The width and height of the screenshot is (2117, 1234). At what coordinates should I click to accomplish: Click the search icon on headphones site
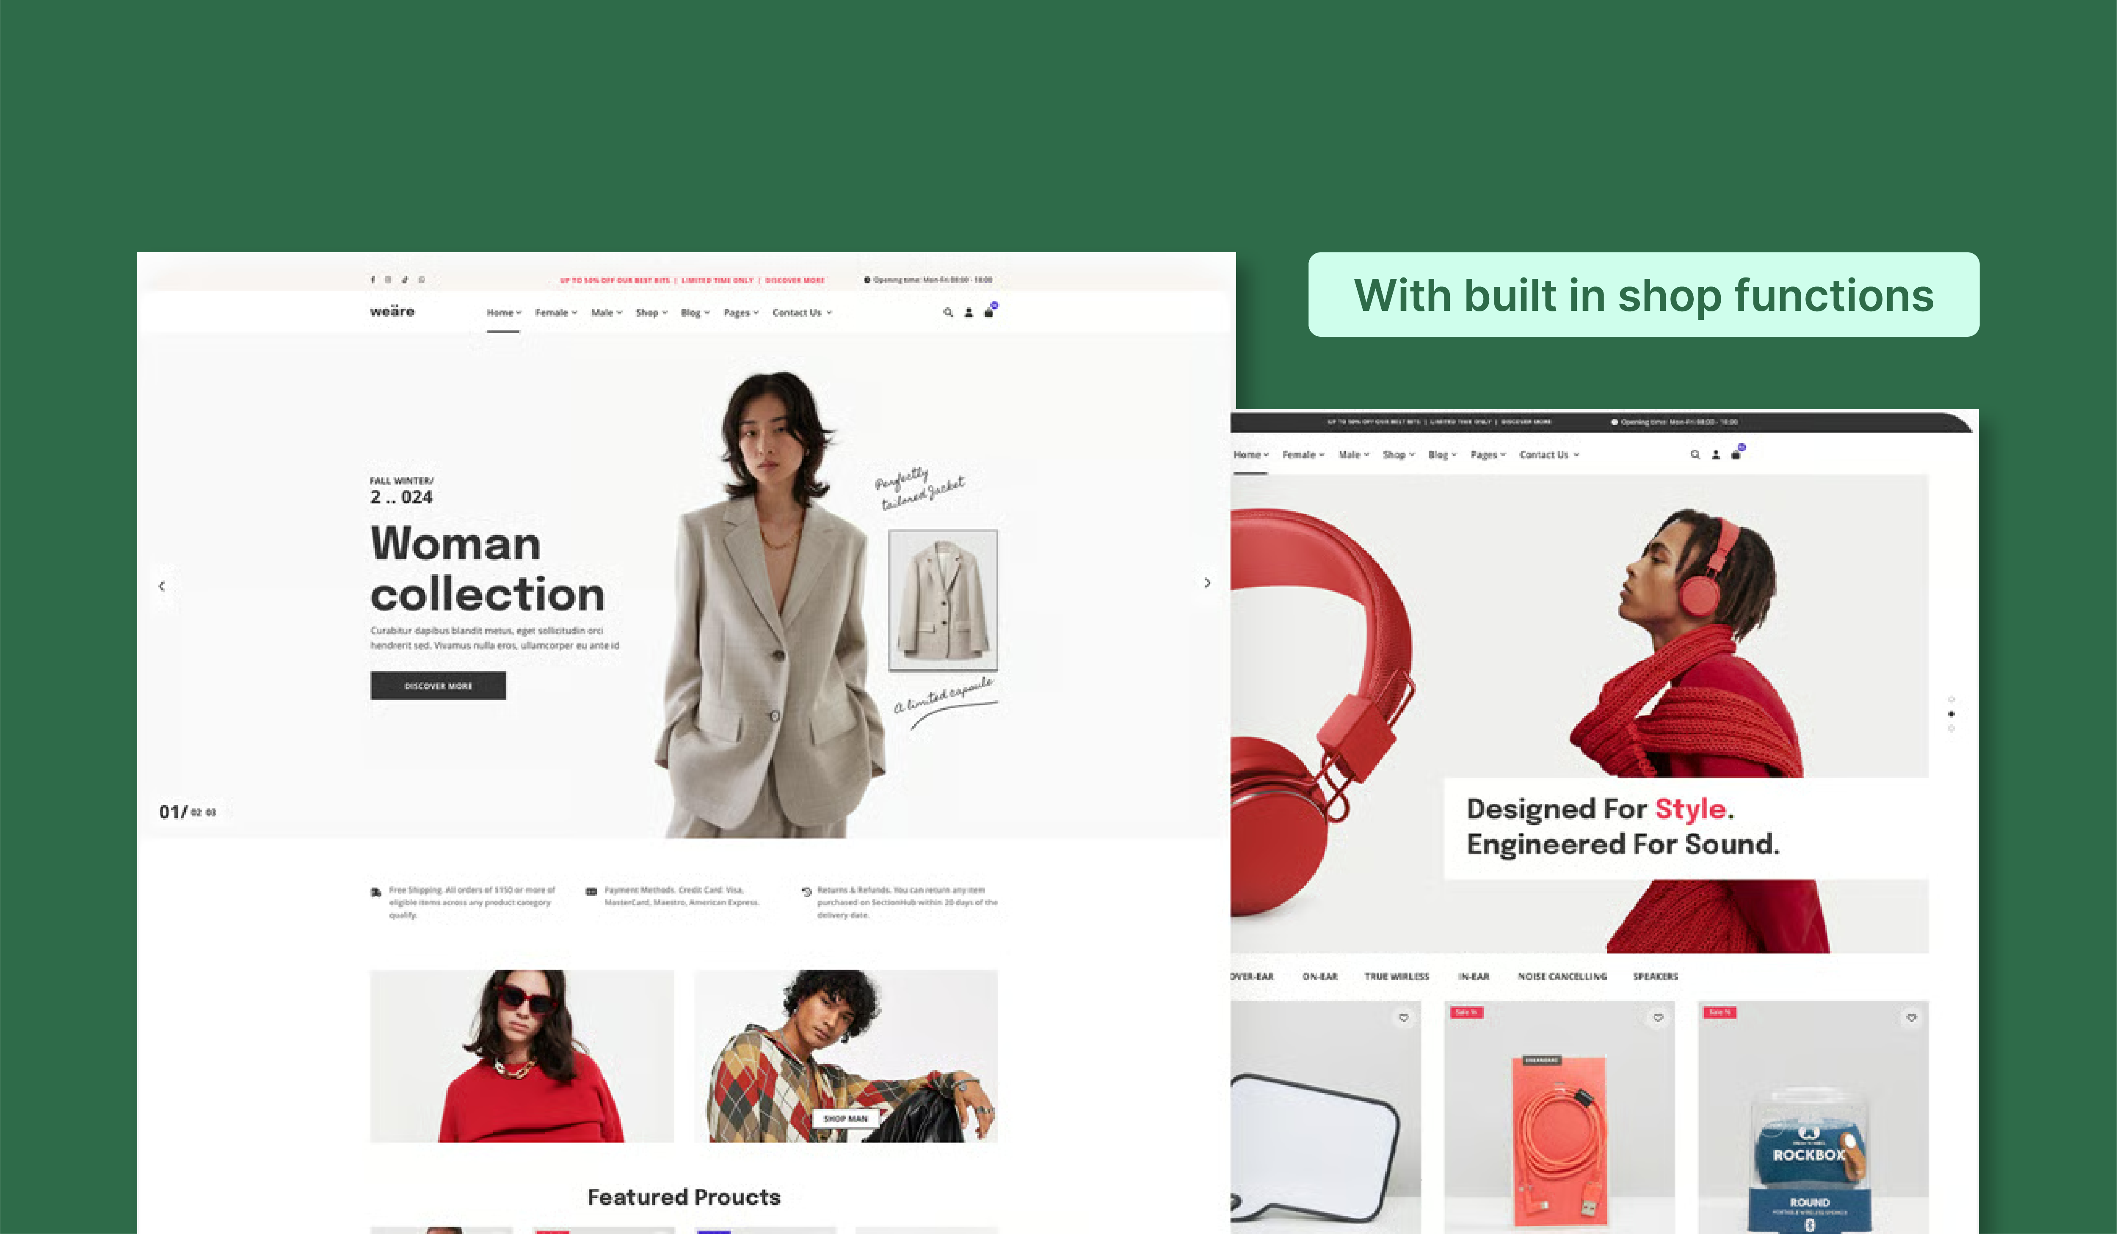[1695, 454]
